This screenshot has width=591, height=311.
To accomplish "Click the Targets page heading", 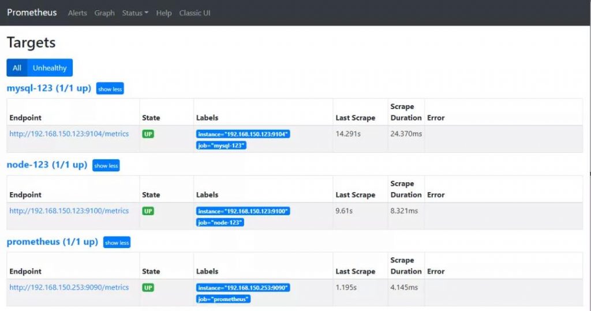I will 31,43.
